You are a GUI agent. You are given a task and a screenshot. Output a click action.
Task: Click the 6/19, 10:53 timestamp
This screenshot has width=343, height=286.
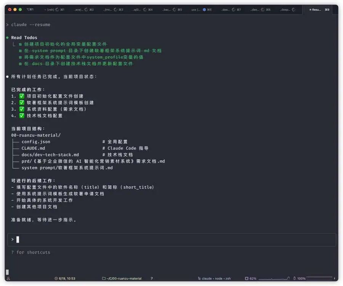[67, 278]
